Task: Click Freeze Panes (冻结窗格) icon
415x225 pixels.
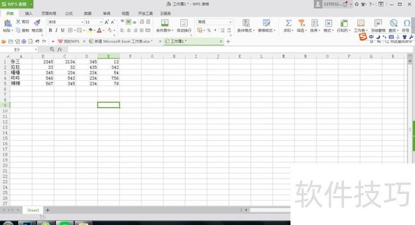Action: pyautogui.click(x=378, y=23)
